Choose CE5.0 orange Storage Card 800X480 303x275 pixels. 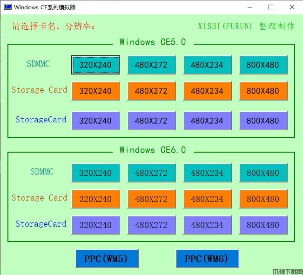pyautogui.click(x=263, y=91)
